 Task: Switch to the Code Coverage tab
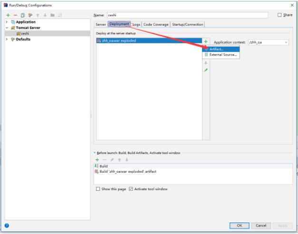pos(156,24)
